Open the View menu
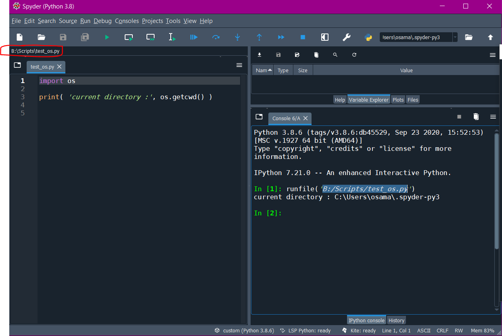Viewport: 502px width, 336px height. point(190,21)
